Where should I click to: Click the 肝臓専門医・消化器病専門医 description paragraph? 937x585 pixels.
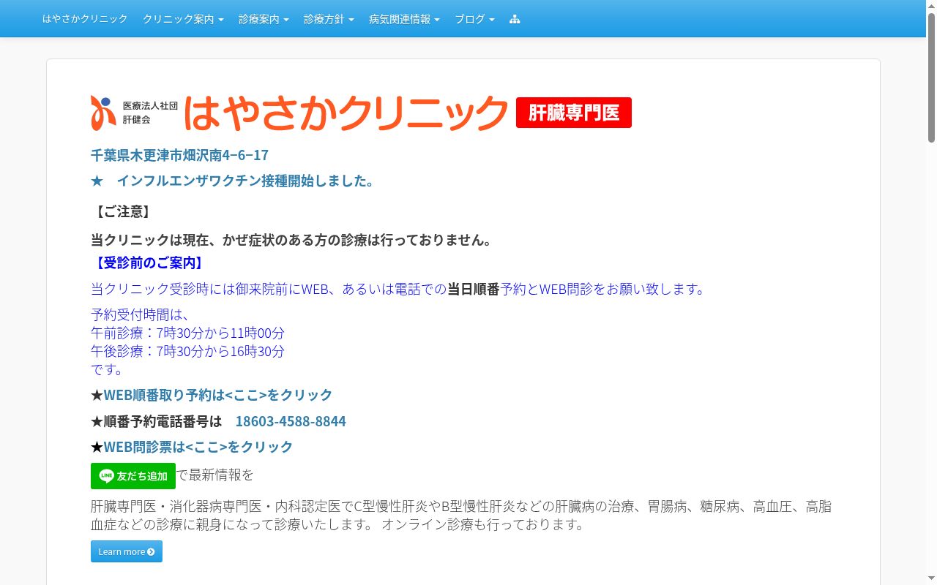pos(461,516)
